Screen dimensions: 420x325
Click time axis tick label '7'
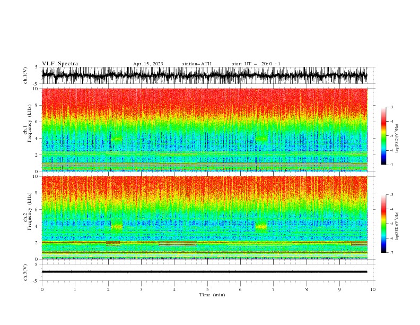(x=274, y=289)
